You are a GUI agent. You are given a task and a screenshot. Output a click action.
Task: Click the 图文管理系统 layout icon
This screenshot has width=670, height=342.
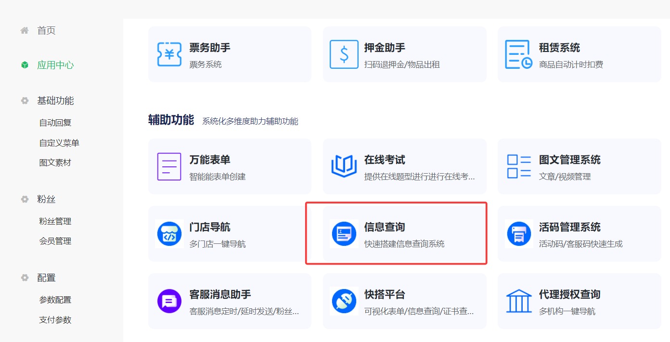tap(518, 166)
